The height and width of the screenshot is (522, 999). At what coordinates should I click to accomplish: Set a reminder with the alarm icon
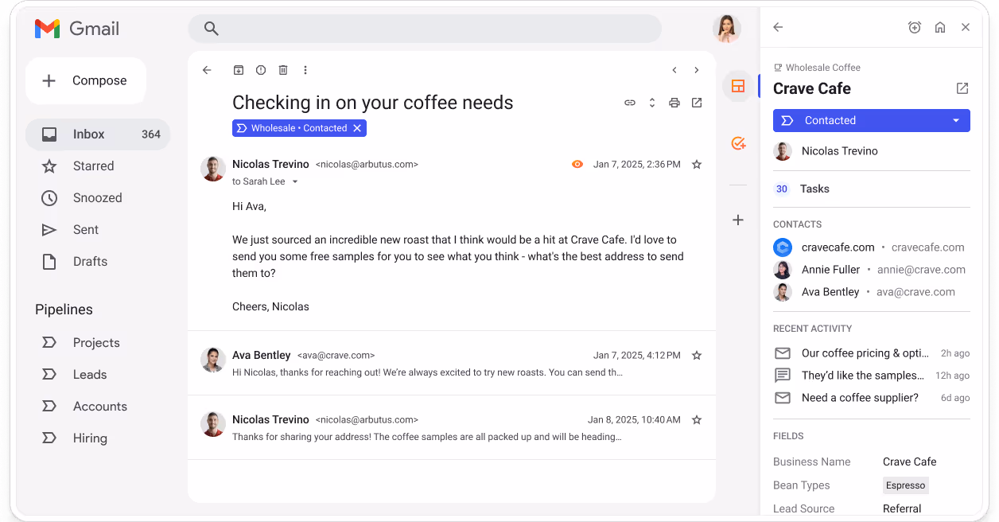click(915, 27)
